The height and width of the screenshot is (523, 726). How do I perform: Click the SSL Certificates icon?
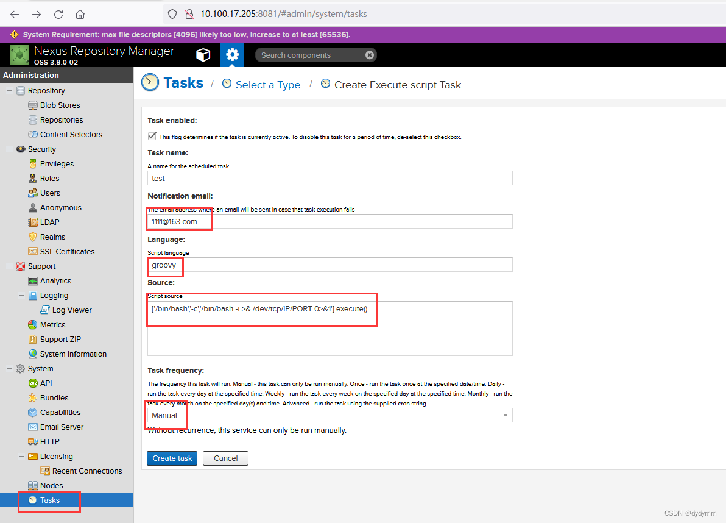[33, 252]
